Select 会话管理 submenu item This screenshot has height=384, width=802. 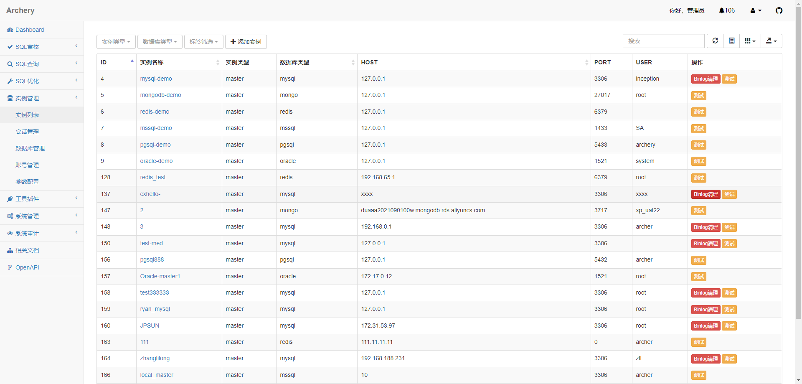42,132
